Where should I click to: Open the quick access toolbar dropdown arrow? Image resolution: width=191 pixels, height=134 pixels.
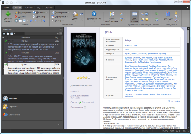[x=16, y=2]
